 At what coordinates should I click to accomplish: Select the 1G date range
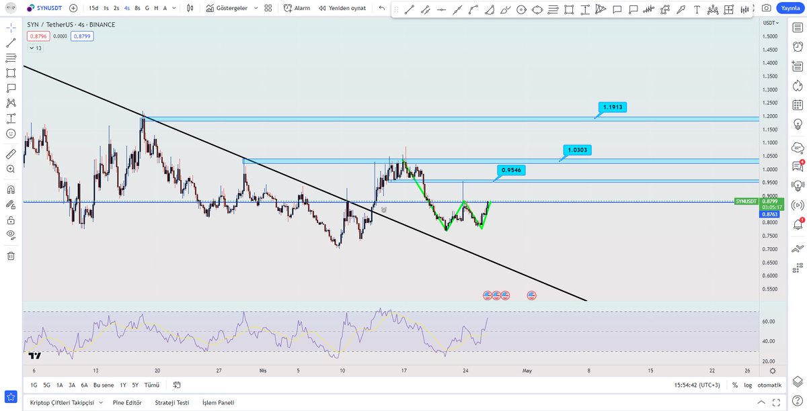coord(34,385)
